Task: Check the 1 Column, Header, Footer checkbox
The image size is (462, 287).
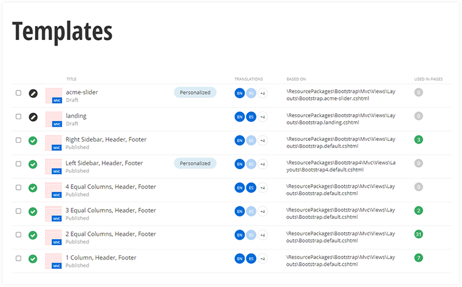Action: [x=19, y=258]
